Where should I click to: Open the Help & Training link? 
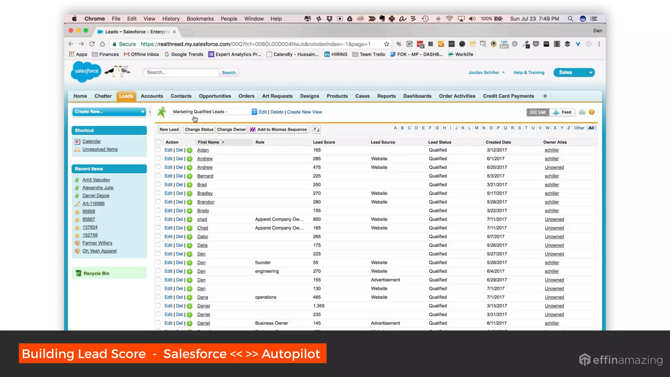point(529,73)
